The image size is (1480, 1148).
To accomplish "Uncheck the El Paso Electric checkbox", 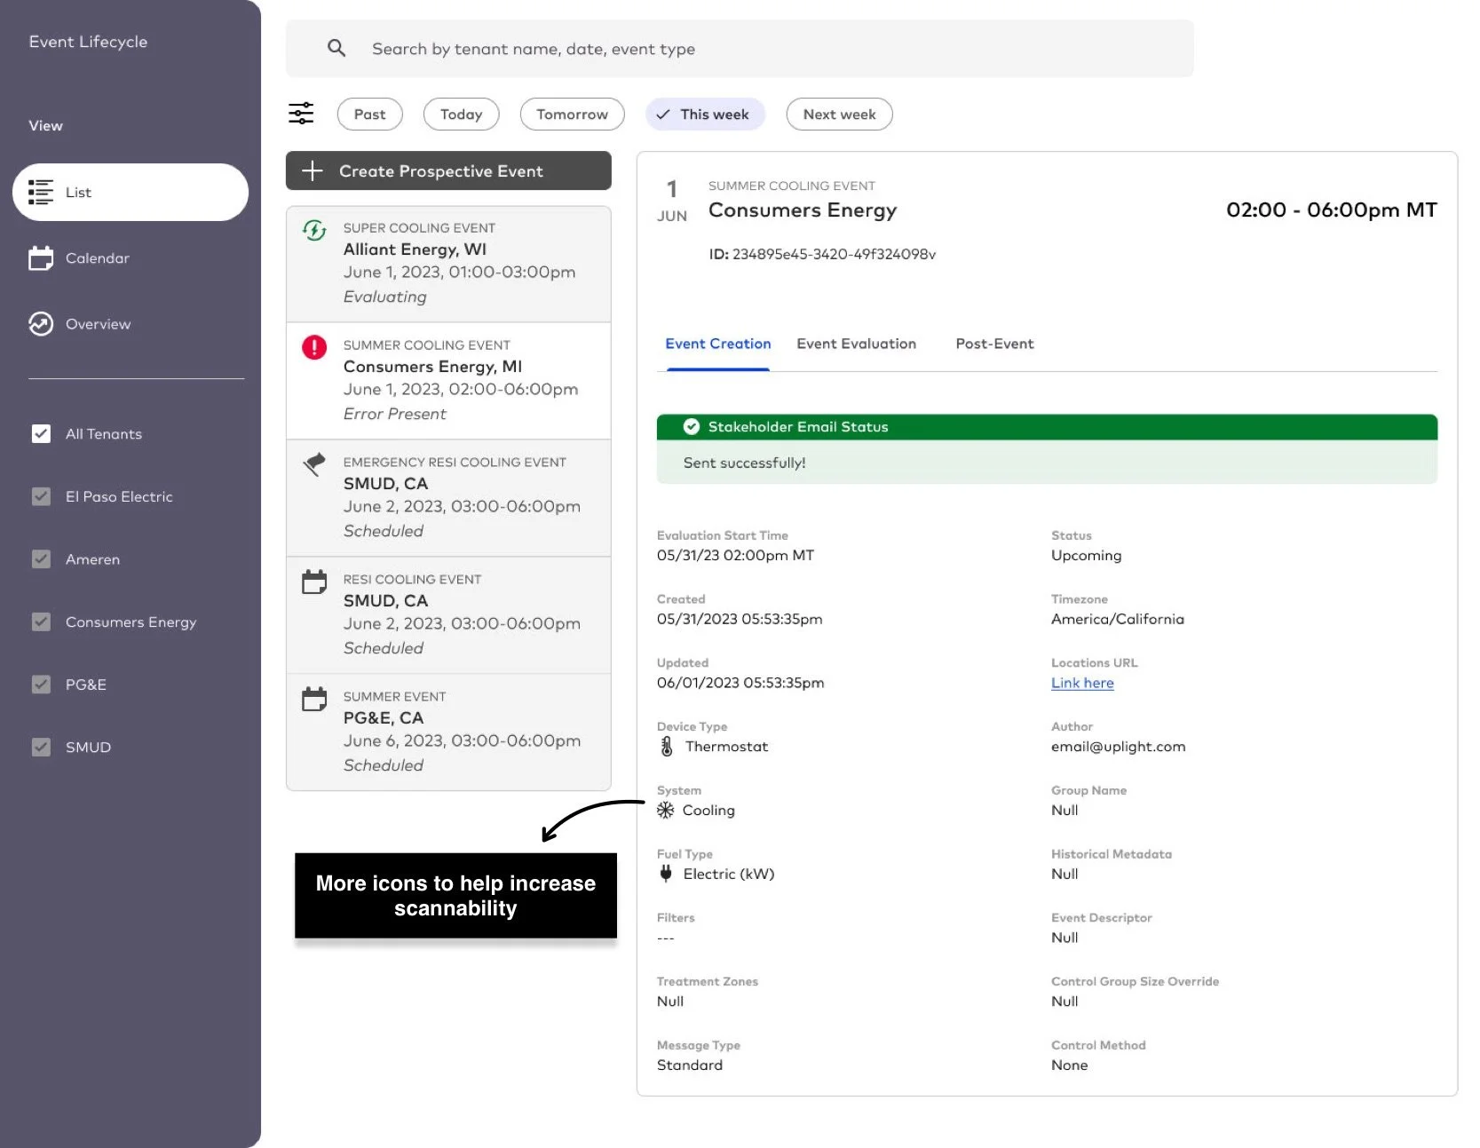I will point(41,496).
